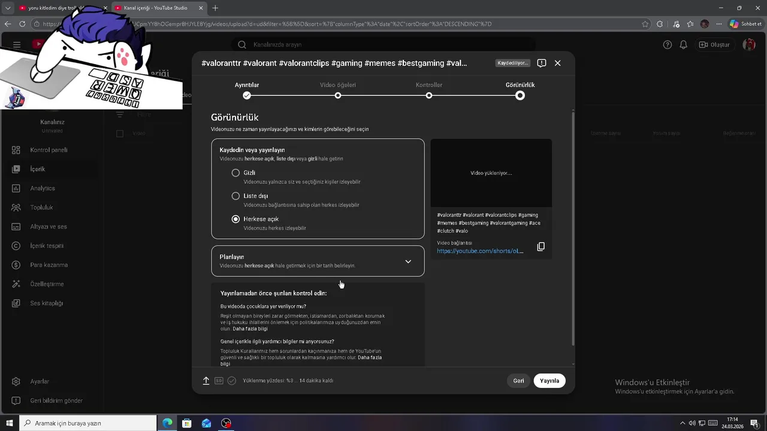Close the upload dialog with the X

(x=557, y=63)
